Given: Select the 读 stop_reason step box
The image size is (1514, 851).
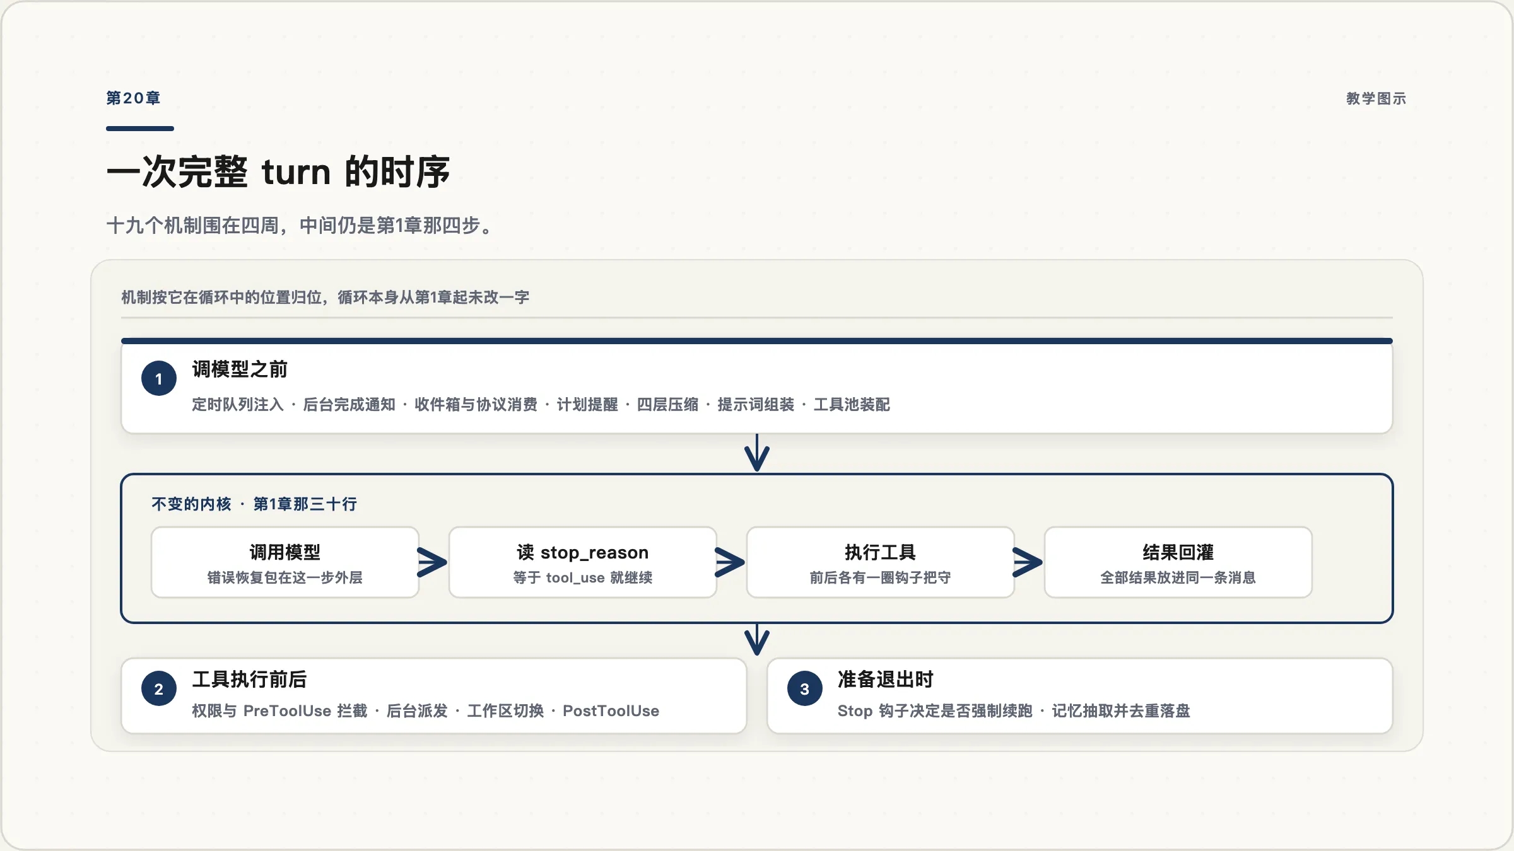Looking at the screenshot, I should coord(583,562).
